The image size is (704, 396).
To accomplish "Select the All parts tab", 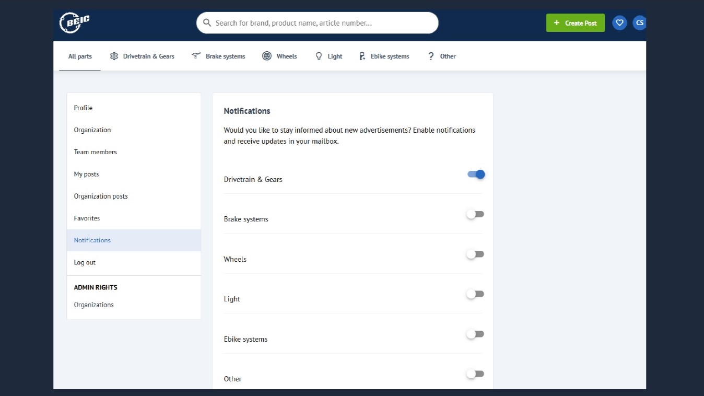I will click(80, 56).
